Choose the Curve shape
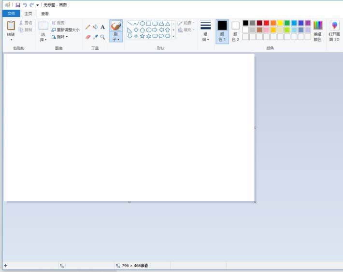The image size is (343, 272). coord(136,23)
